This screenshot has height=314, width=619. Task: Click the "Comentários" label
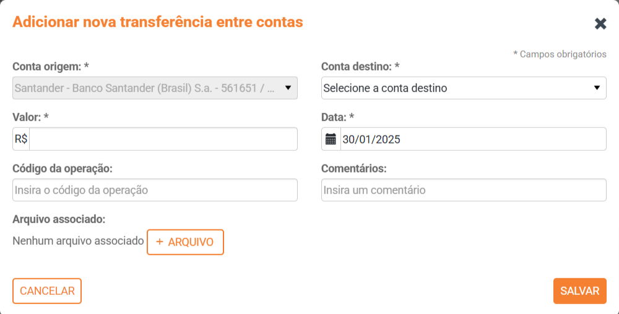(x=354, y=168)
